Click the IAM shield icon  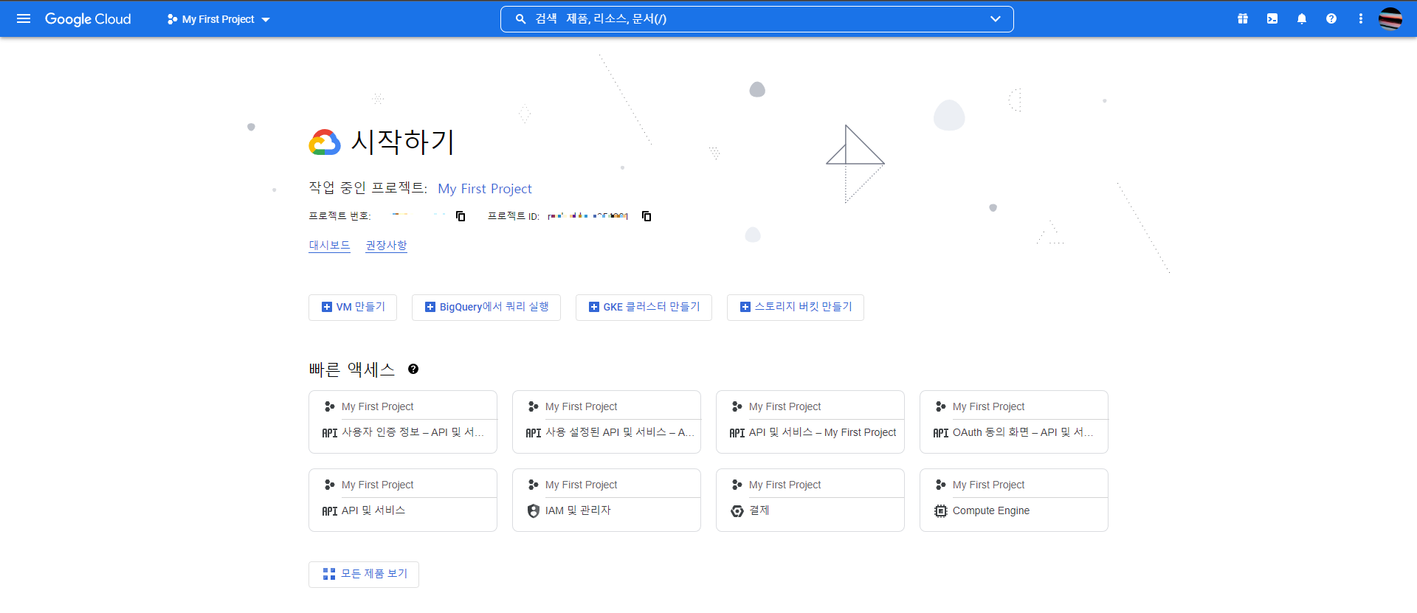(534, 510)
